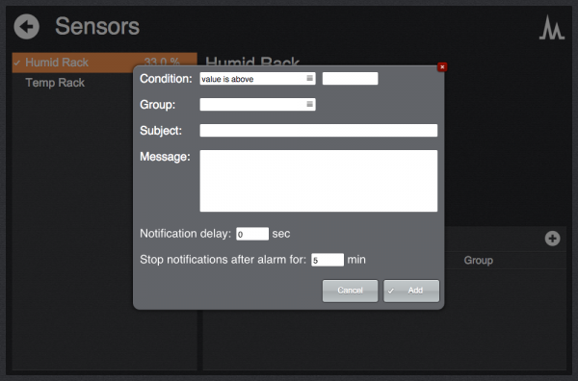
Task: Open the Condition dropdown
Action: point(257,78)
